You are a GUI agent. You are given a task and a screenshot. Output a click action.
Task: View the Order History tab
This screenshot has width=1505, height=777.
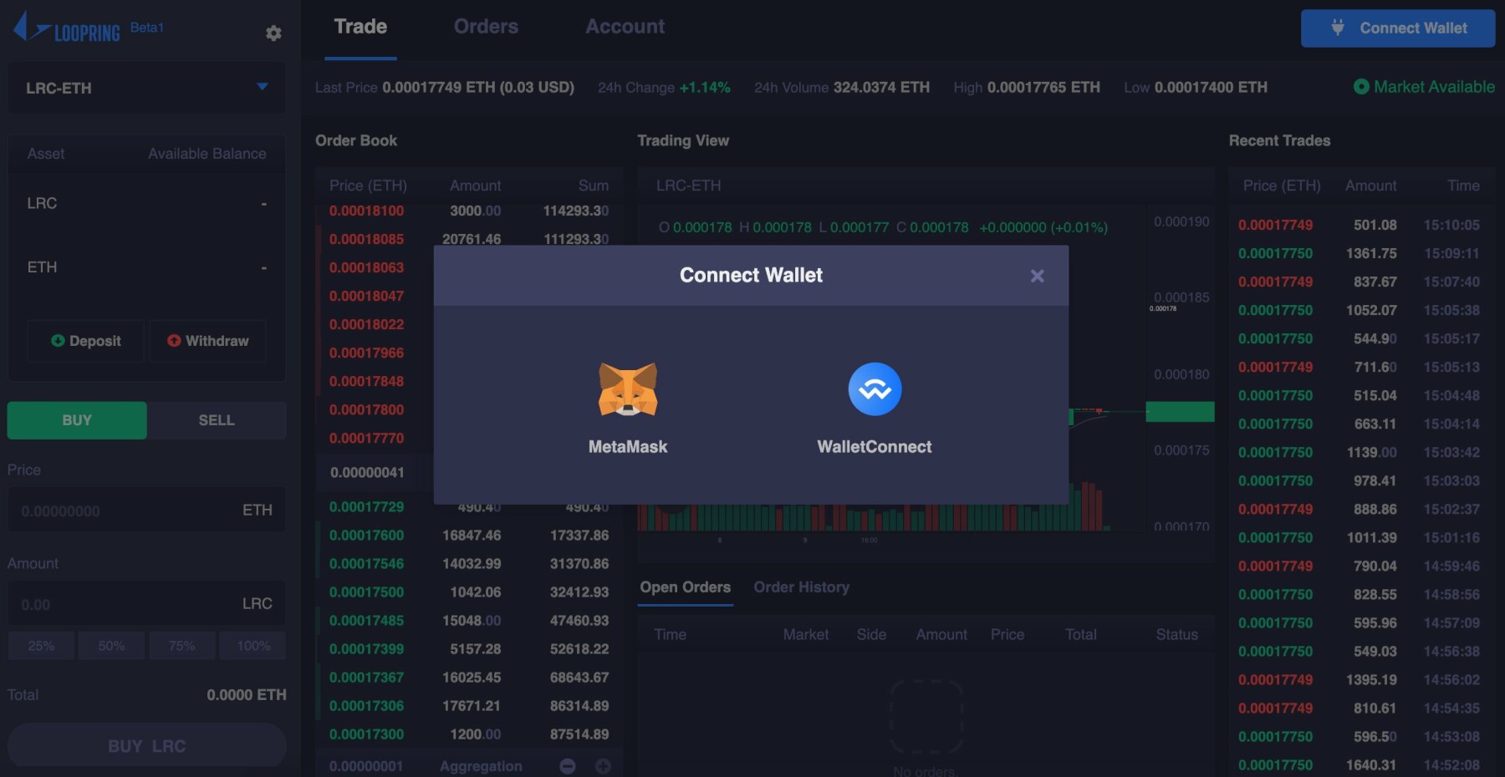802,587
